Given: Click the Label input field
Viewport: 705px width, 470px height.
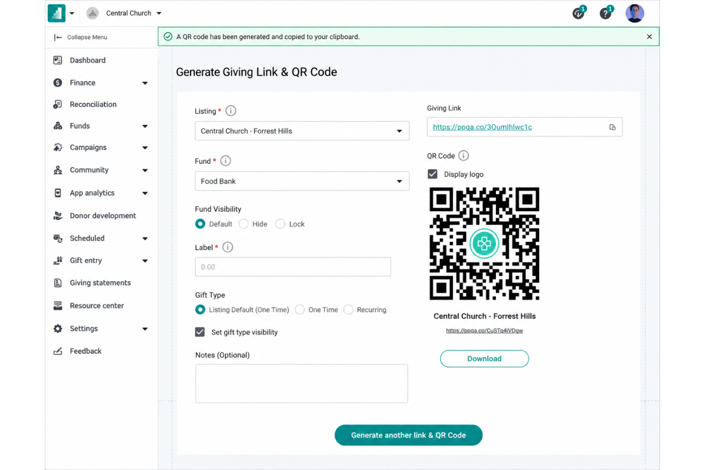Looking at the screenshot, I should (x=293, y=267).
